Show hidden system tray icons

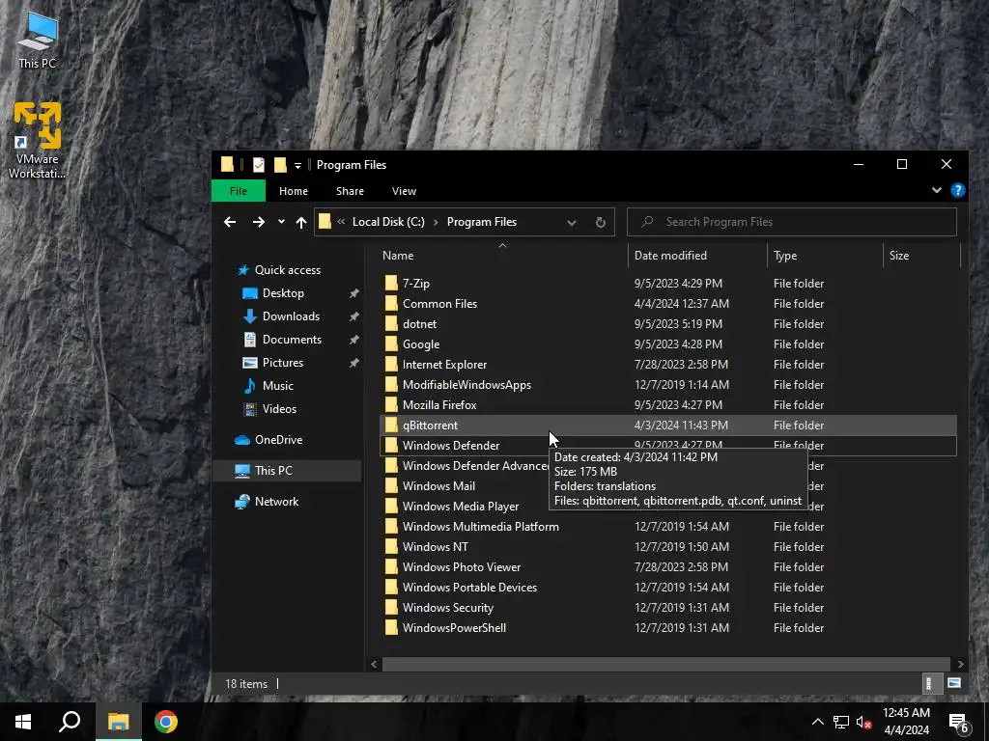point(817,722)
